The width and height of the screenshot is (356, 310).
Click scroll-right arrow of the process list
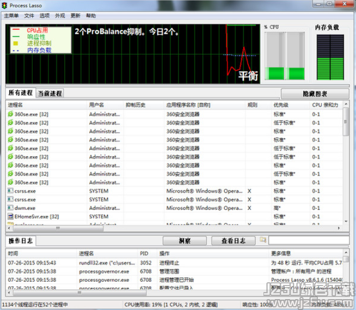339,228
